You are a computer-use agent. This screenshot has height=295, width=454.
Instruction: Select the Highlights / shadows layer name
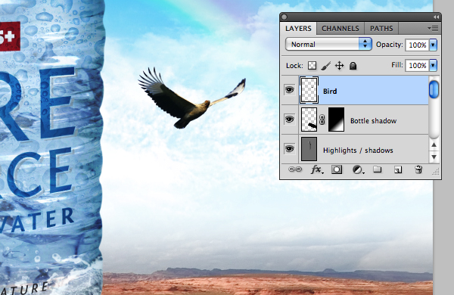(358, 151)
